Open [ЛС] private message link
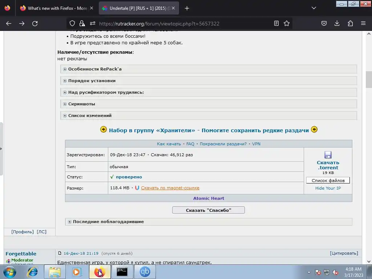 coord(41,232)
